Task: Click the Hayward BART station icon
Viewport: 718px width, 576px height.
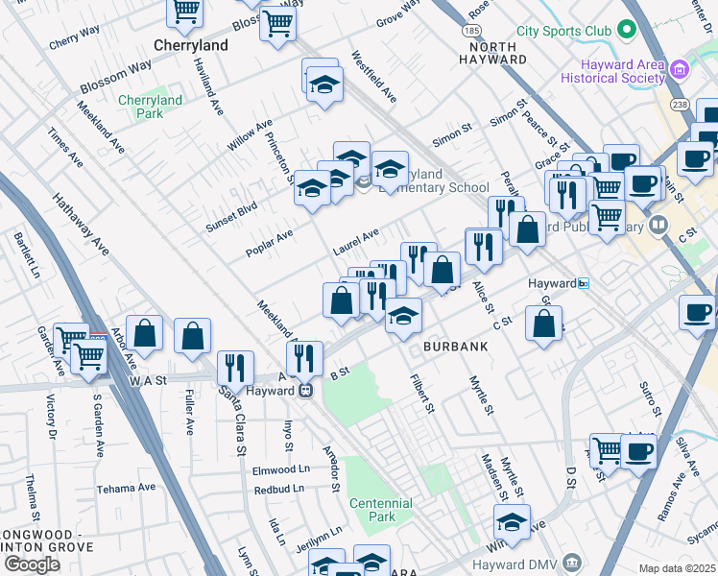Action: click(584, 283)
